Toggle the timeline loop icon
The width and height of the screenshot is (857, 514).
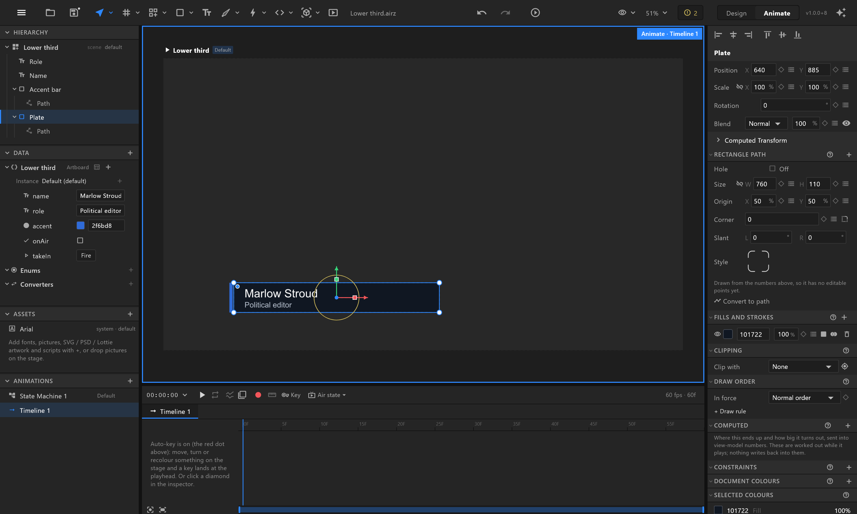click(x=215, y=395)
